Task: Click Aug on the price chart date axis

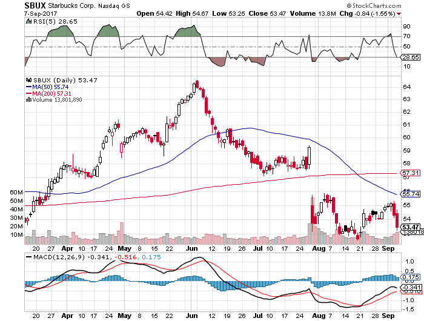Action: tap(319, 248)
